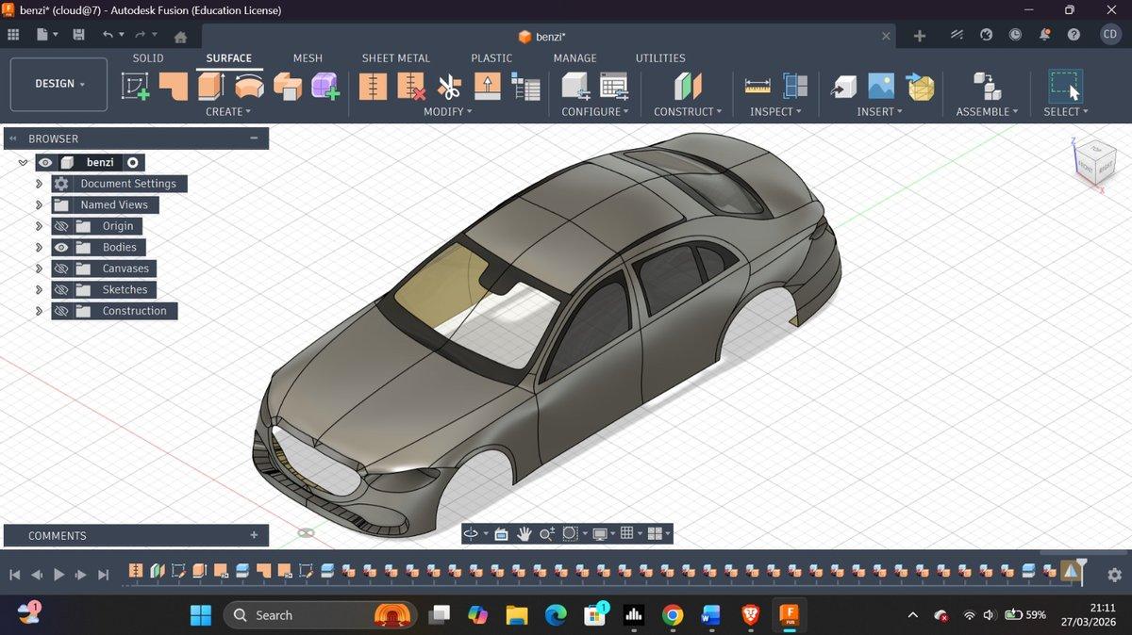Show the Origin folder via eye icon
The height and width of the screenshot is (635, 1132).
(61, 226)
